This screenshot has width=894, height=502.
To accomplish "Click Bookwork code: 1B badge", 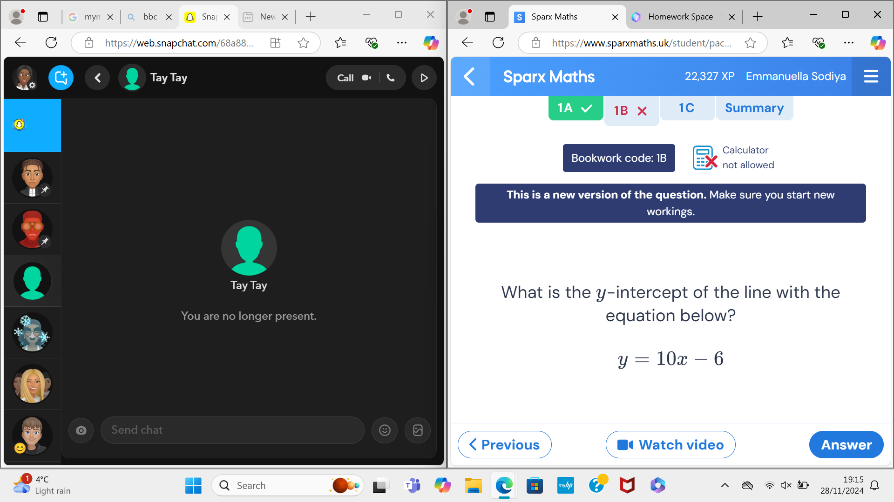I will pyautogui.click(x=619, y=158).
